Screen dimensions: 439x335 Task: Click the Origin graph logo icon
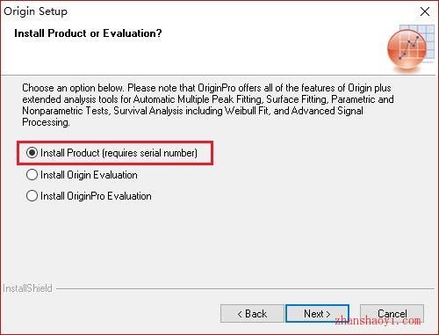click(x=407, y=48)
